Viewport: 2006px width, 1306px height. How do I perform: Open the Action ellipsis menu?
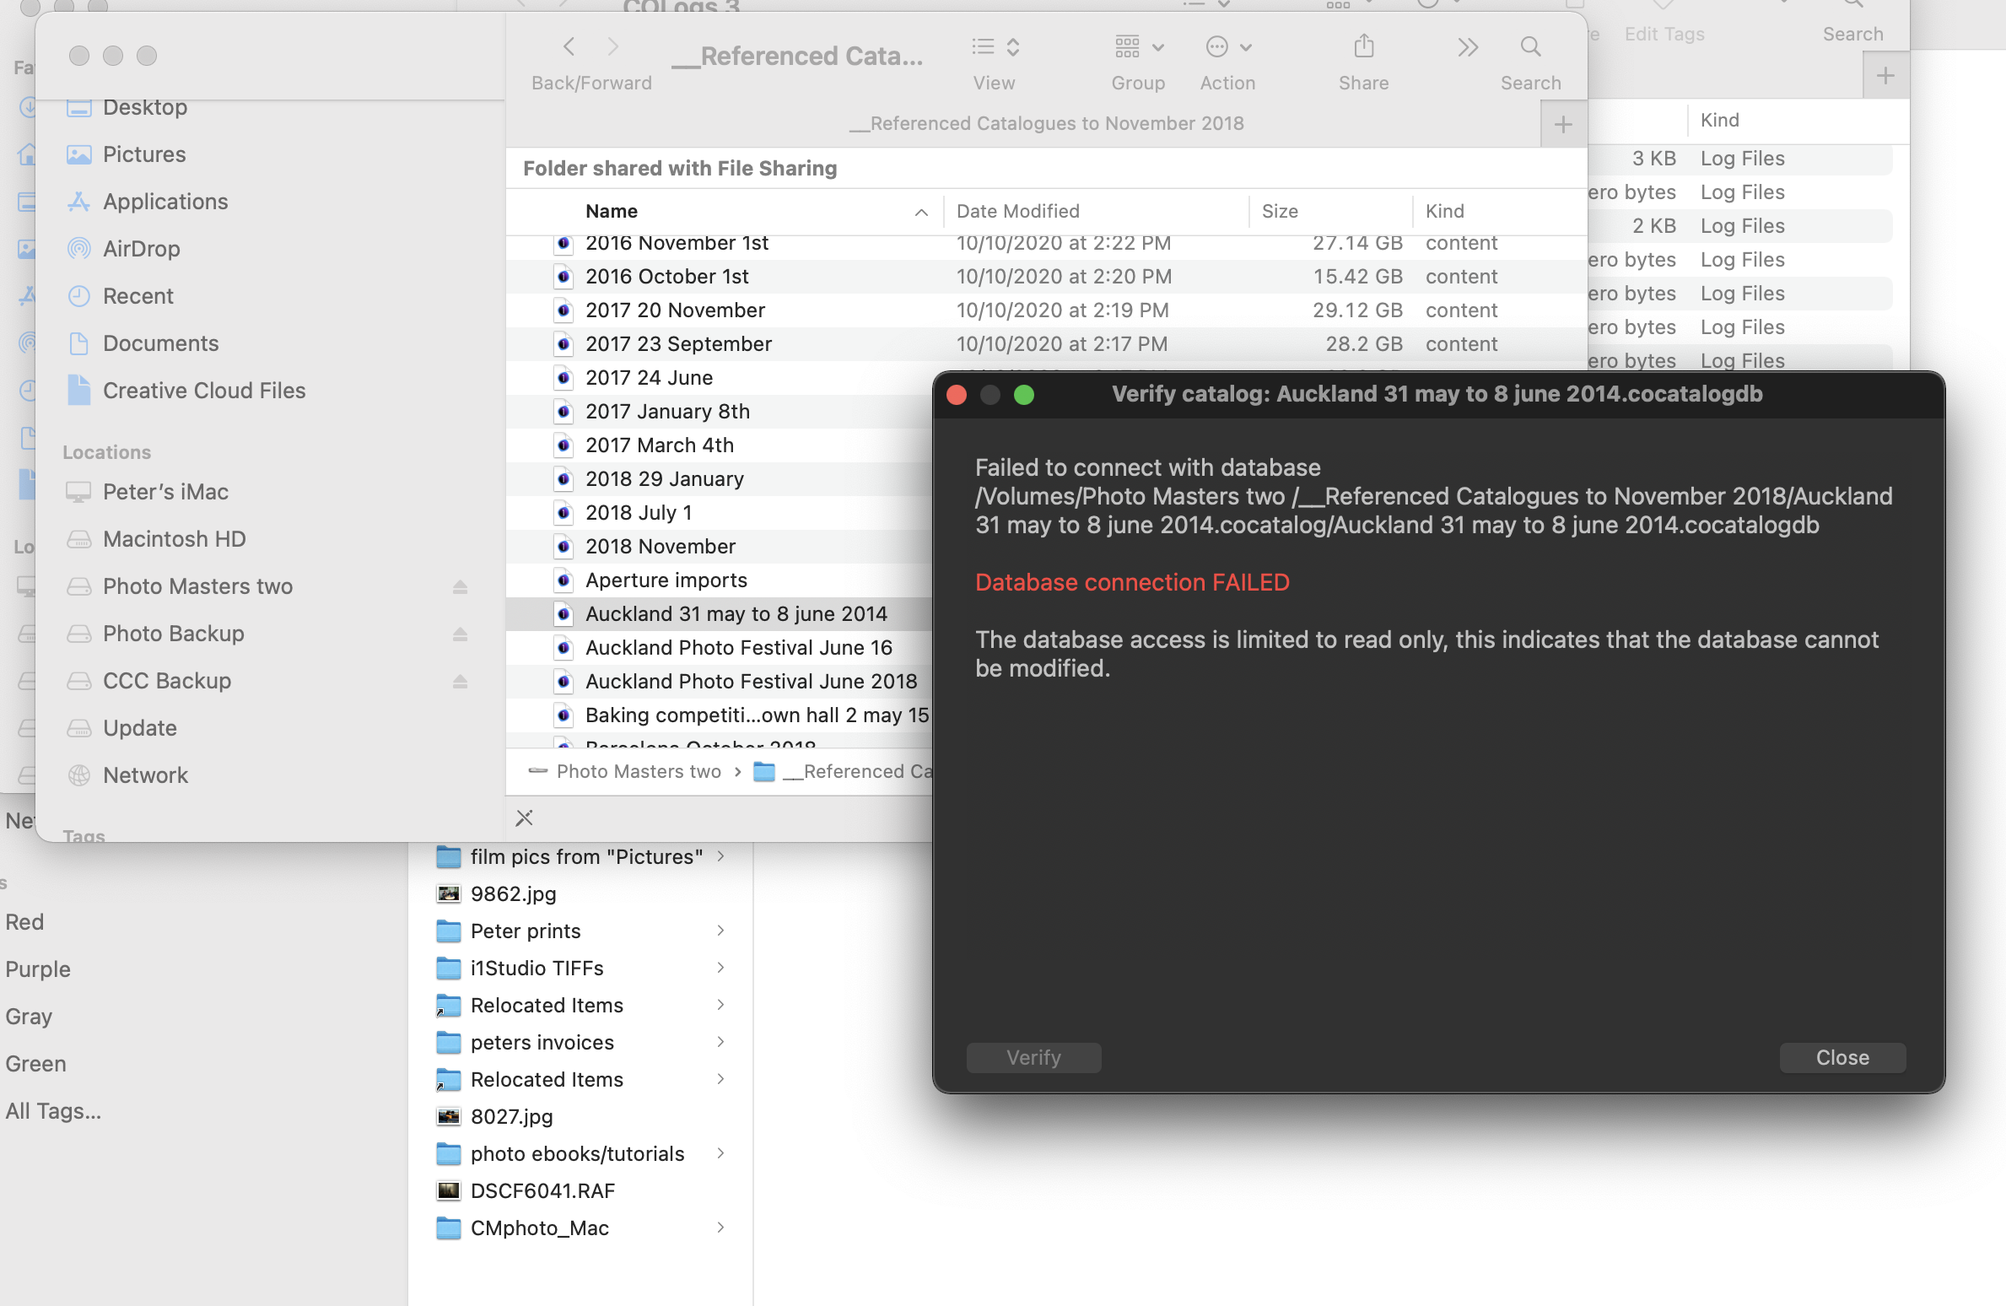coord(1227,47)
